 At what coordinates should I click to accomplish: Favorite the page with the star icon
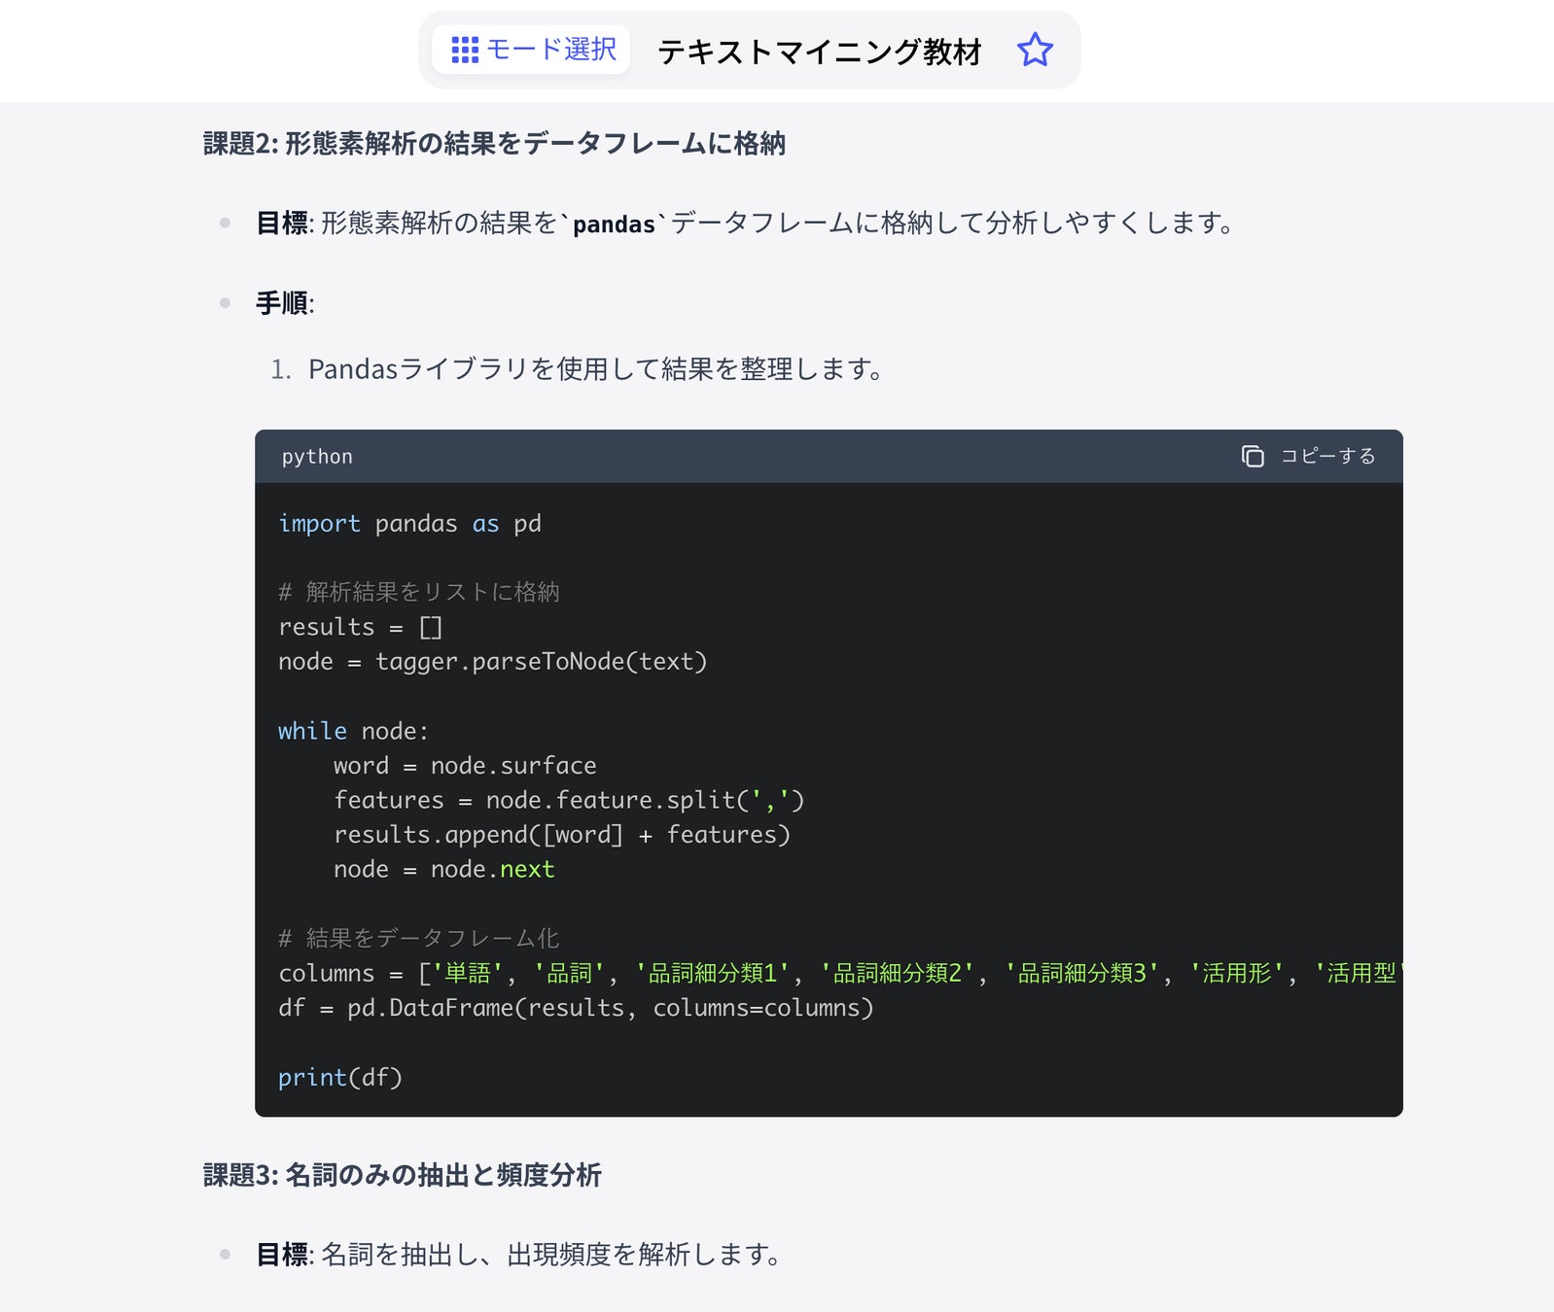pyautogui.click(x=1035, y=51)
